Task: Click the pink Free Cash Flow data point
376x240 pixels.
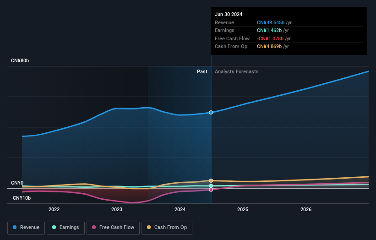Action: [211, 190]
